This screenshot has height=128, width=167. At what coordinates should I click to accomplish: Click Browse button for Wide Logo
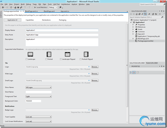pos(95,74)
